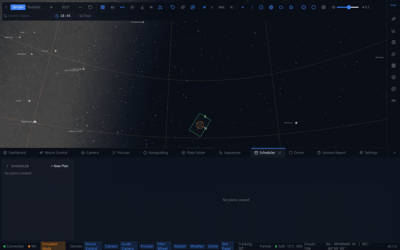Open the Autoguiding tab
This screenshot has width=400, height=250.
click(156, 153)
